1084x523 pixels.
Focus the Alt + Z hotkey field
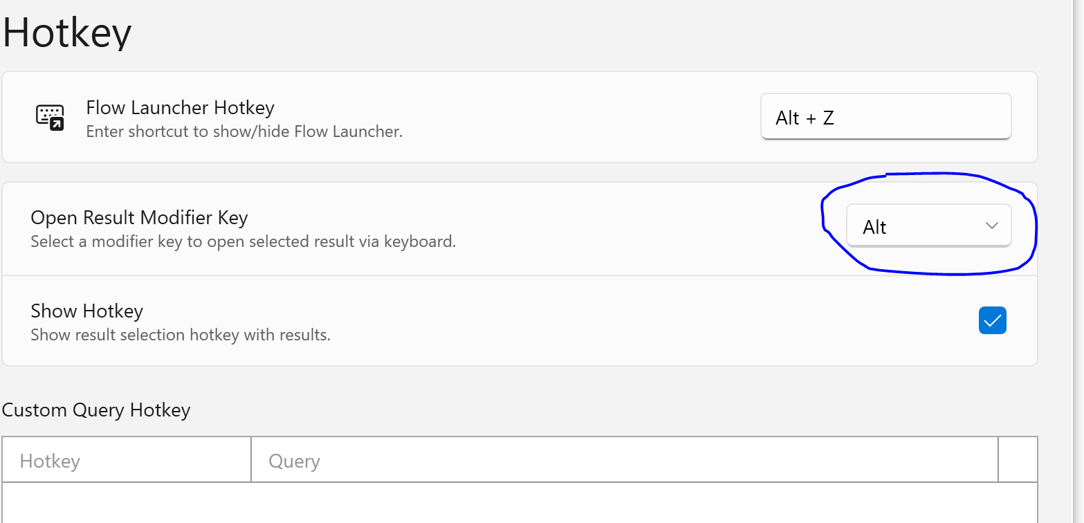[x=885, y=117]
